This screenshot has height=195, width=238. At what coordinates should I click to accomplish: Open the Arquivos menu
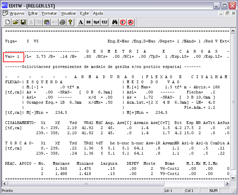tap(17, 13)
